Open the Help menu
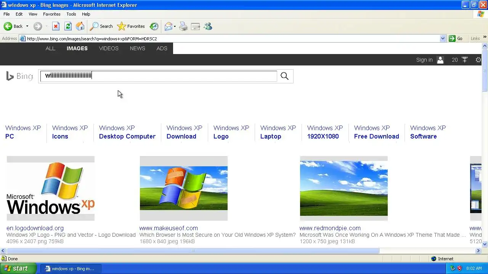This screenshot has height=274, width=488. pyautogui.click(x=86, y=14)
